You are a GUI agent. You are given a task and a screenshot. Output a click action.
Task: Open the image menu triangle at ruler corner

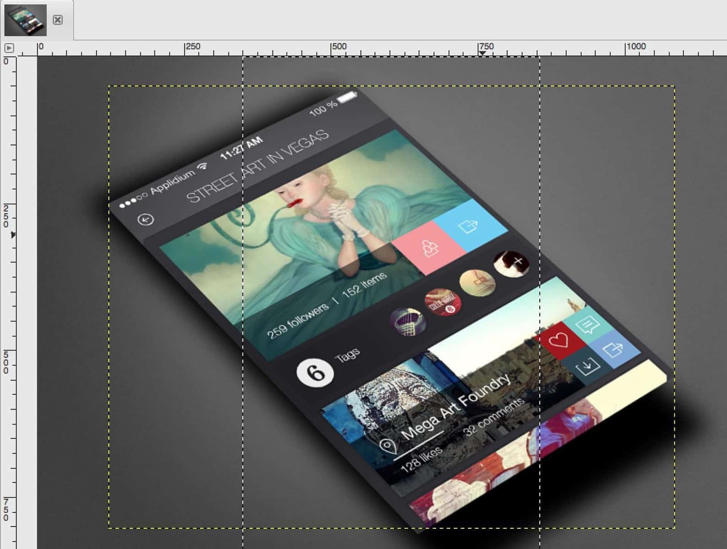(x=9, y=48)
